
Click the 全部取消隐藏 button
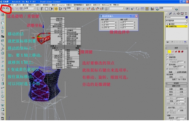point(181,72)
